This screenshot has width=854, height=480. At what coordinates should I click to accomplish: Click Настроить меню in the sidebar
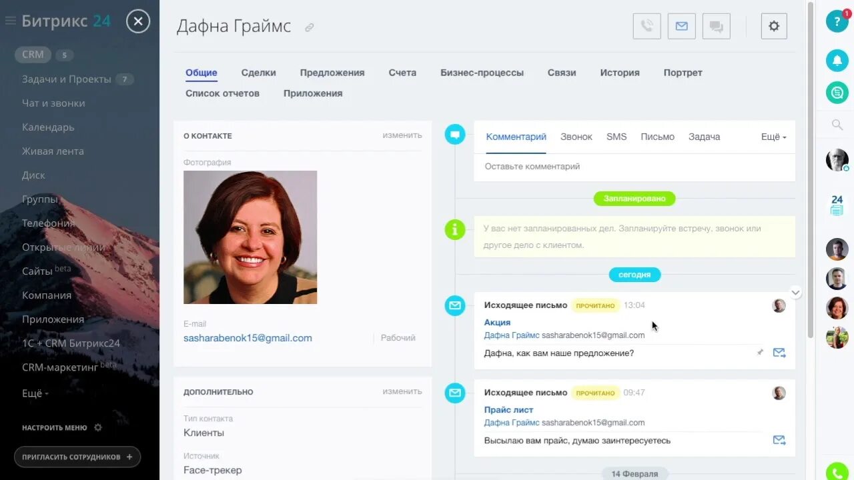54,428
